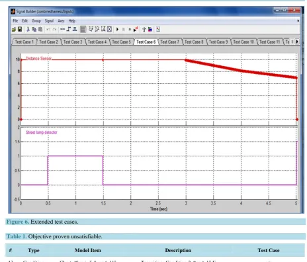
Task: Open the Simulink library browser icon
Action: click(x=150, y=29)
